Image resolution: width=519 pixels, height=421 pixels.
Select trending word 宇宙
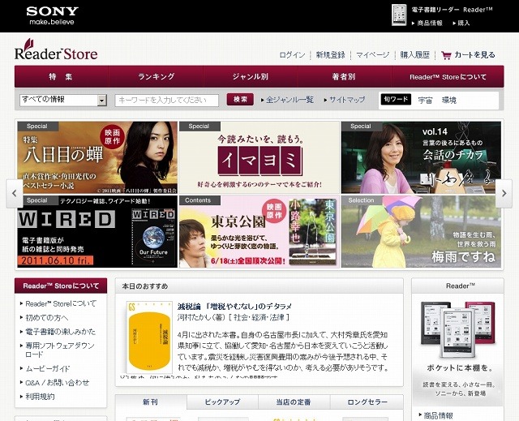[x=425, y=101]
